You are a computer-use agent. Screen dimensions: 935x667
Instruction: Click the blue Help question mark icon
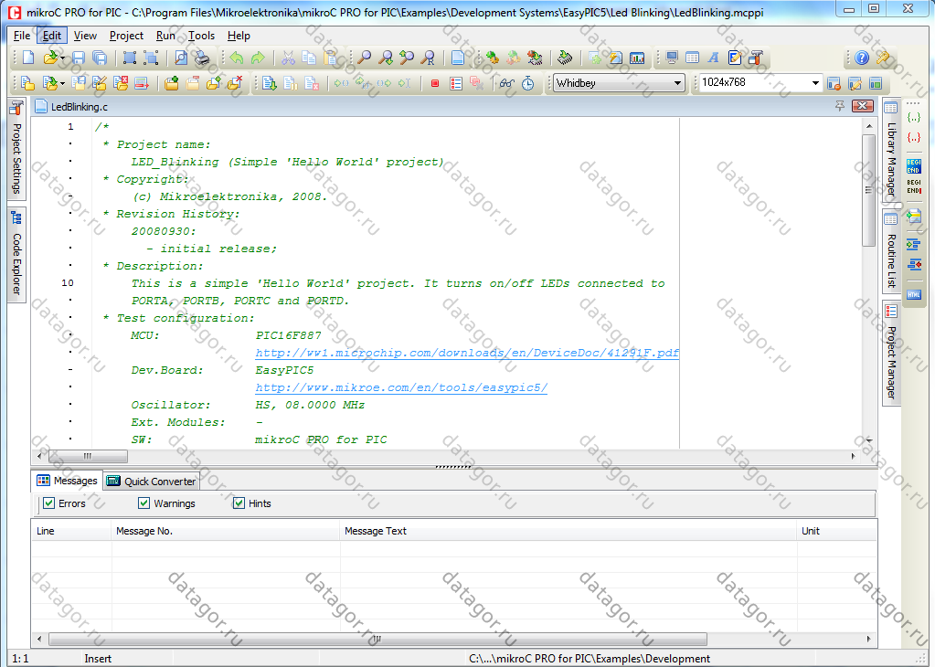862,58
